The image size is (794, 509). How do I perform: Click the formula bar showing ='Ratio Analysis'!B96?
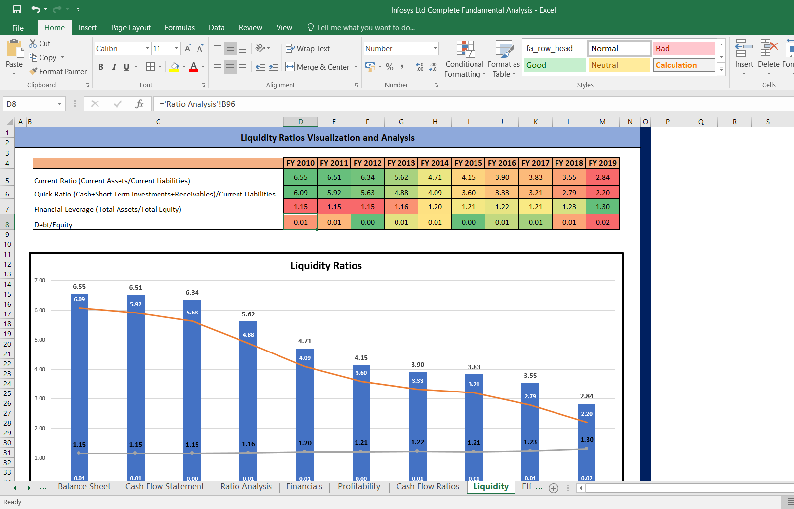click(x=473, y=104)
